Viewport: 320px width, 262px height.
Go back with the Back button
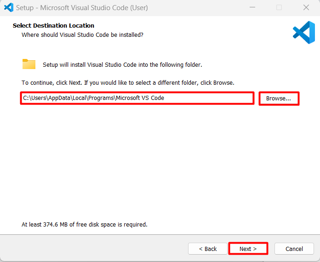point(207,249)
